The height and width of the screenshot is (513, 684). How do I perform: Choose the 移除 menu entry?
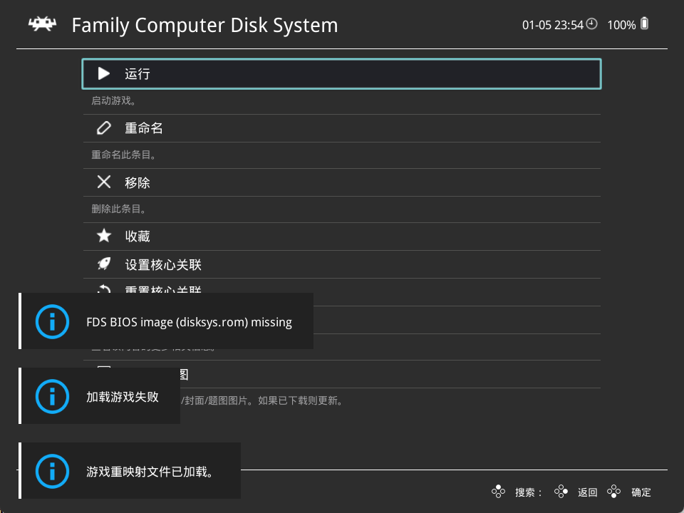(342, 182)
